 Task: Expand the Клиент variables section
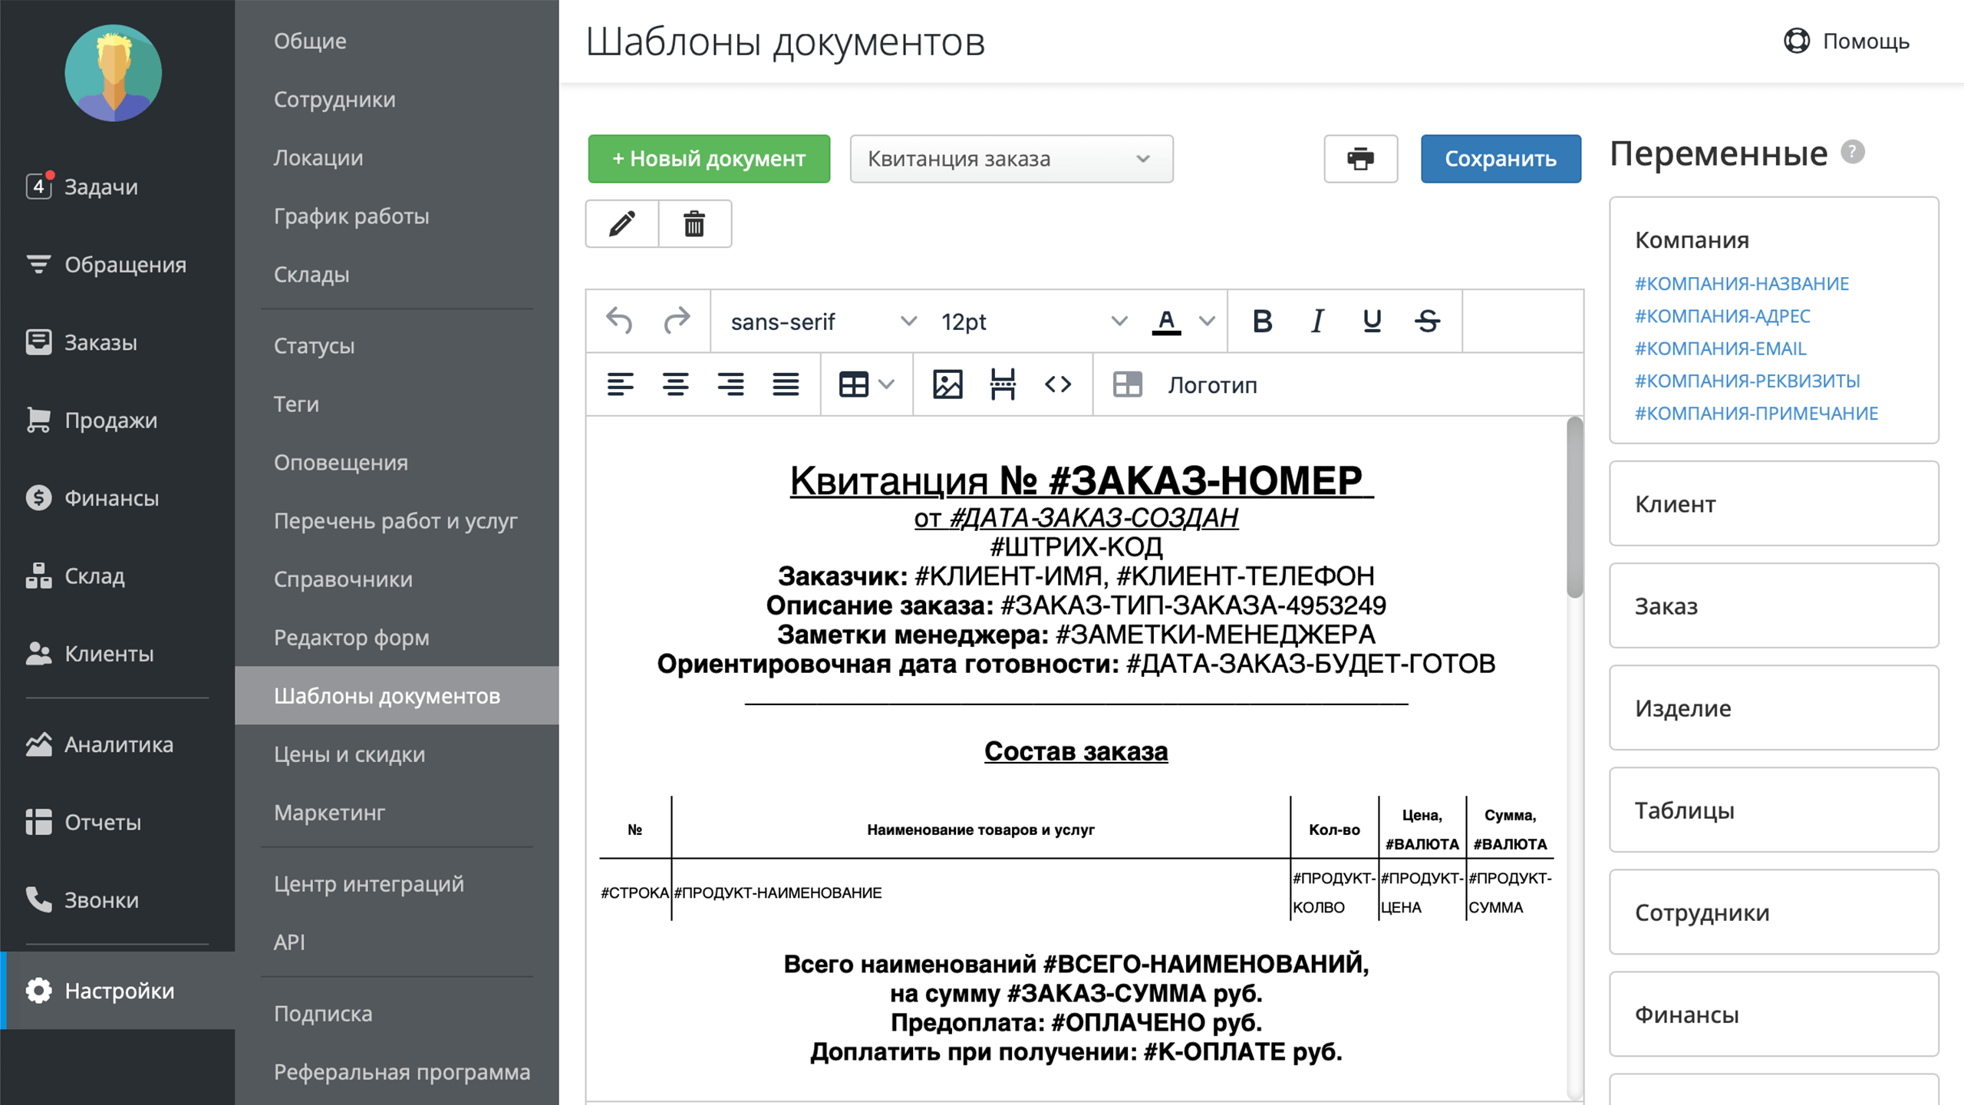coord(1774,503)
